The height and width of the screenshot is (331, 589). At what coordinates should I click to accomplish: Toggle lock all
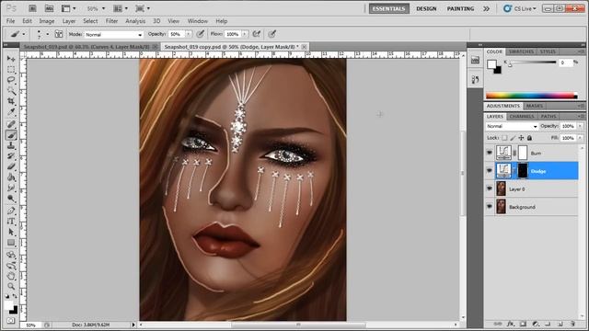click(530, 138)
